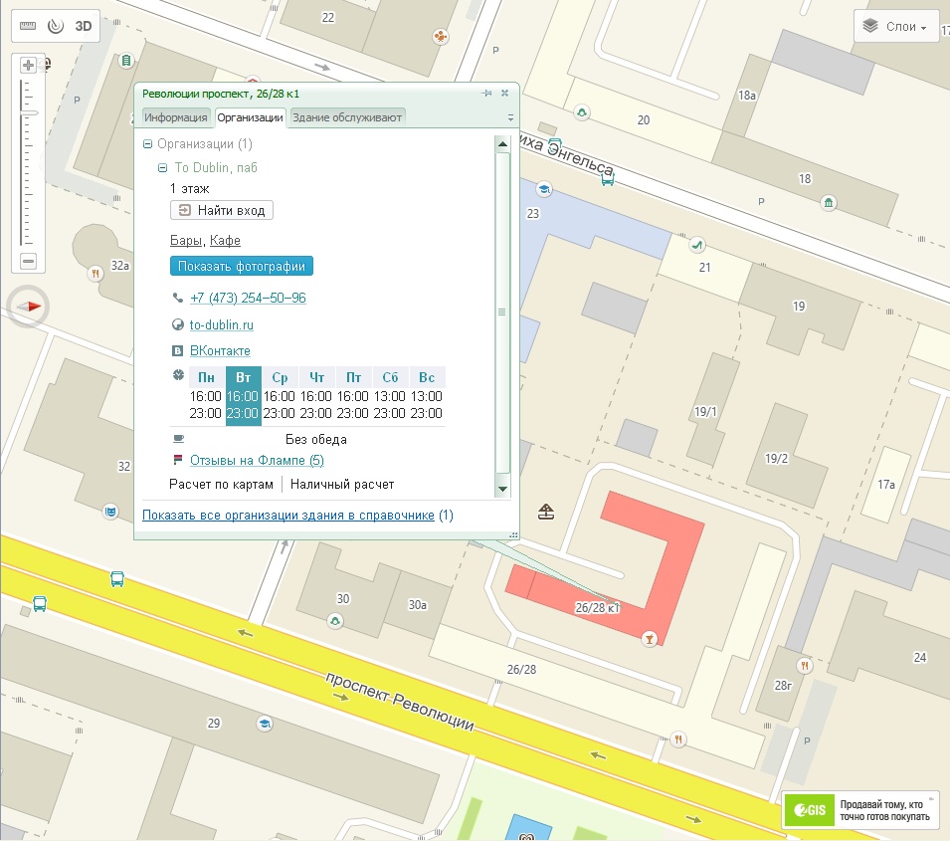
Task: Click the Найти вход button
Action: [x=222, y=210]
